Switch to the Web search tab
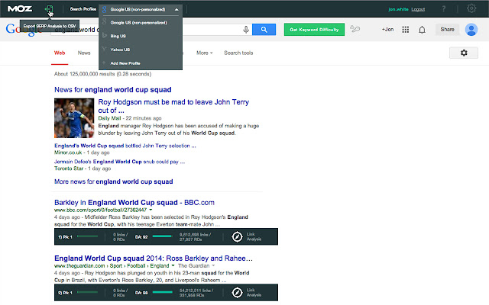The width and height of the screenshot is (489, 305). coord(60,53)
